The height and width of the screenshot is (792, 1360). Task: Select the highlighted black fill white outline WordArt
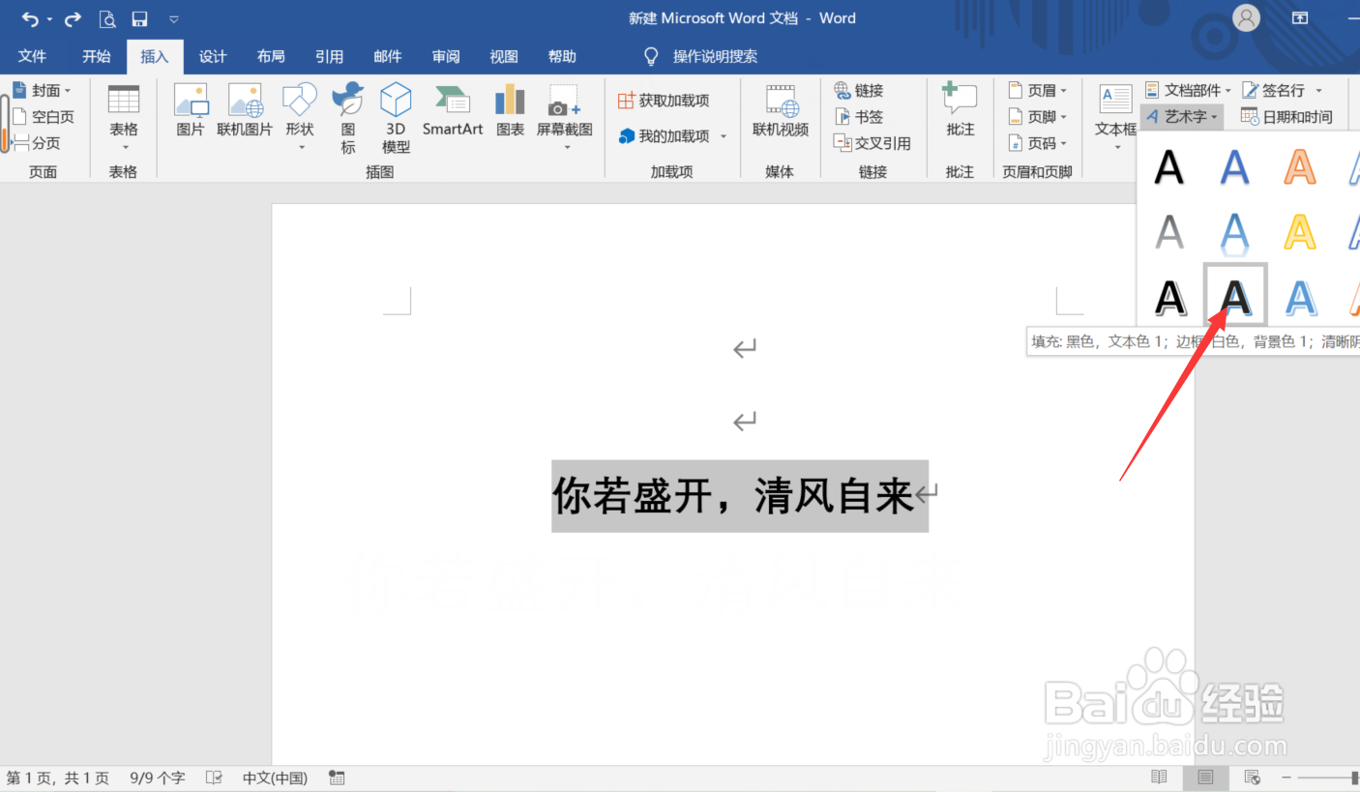[1234, 295]
